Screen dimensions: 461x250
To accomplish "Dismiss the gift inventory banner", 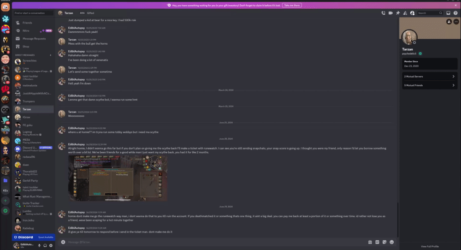I will tap(456, 5).
